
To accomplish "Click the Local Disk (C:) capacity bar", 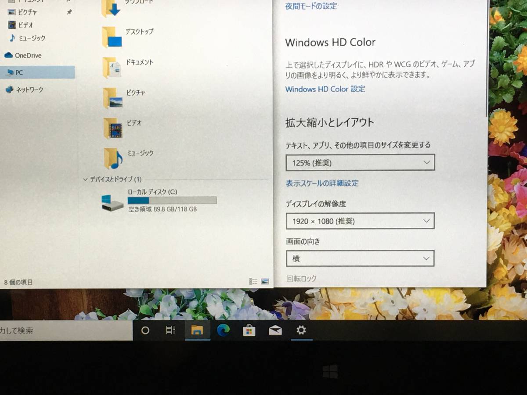I will click(x=172, y=200).
